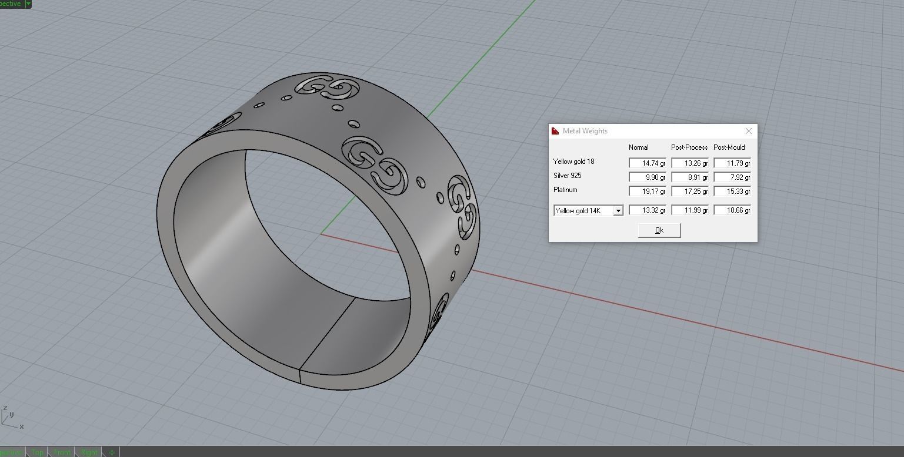The width and height of the screenshot is (904, 457).
Task: Switch to the Perspective viewport tab
Action: pos(12,452)
